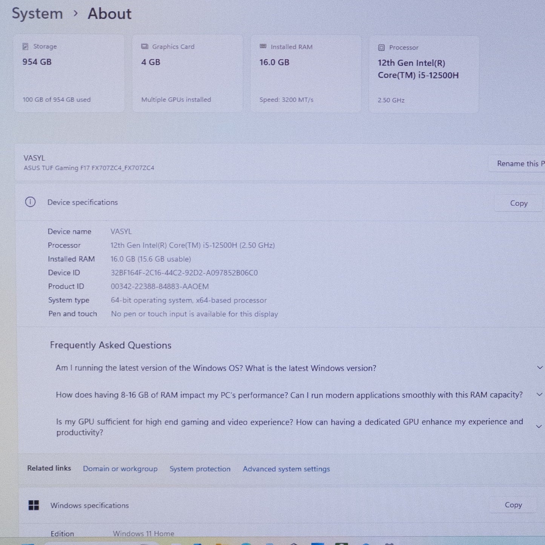Open the System protection link
Screen dimensions: 545x545
[200, 469]
